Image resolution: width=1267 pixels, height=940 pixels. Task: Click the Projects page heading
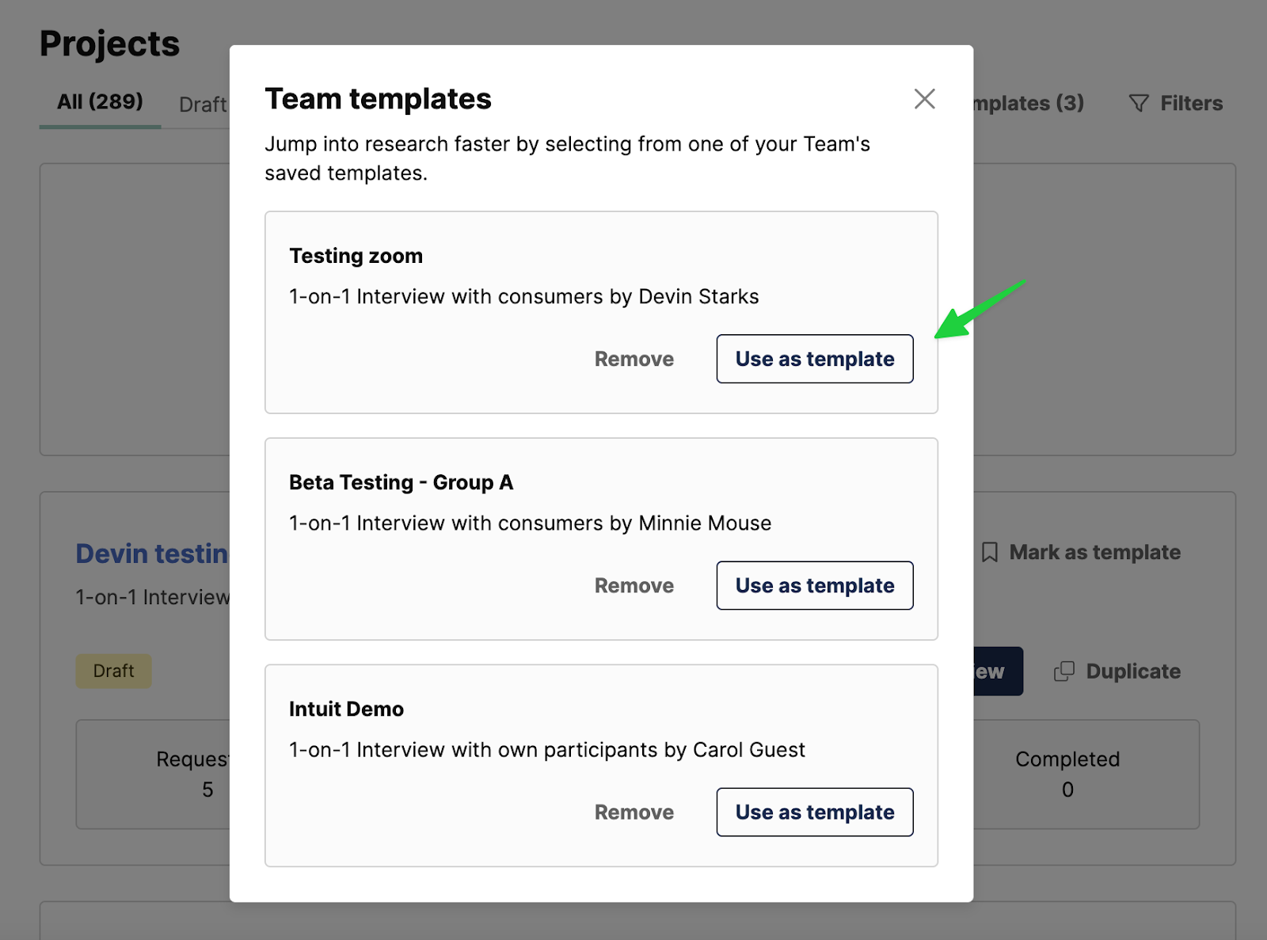(109, 44)
